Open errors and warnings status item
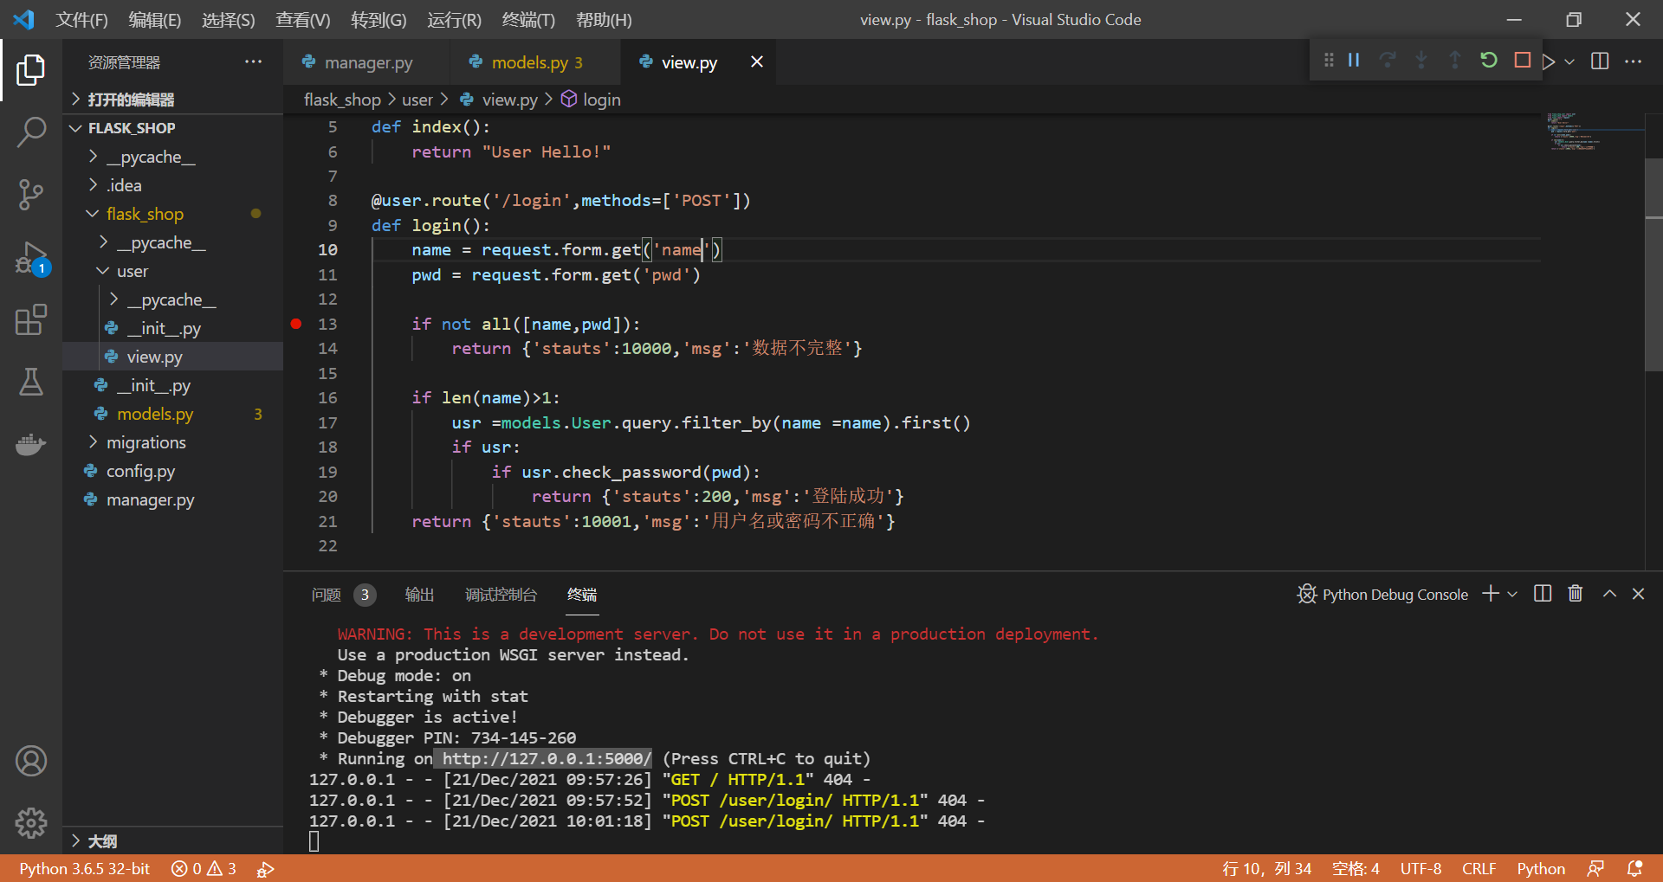Viewport: 1663px width, 882px height. click(x=204, y=868)
